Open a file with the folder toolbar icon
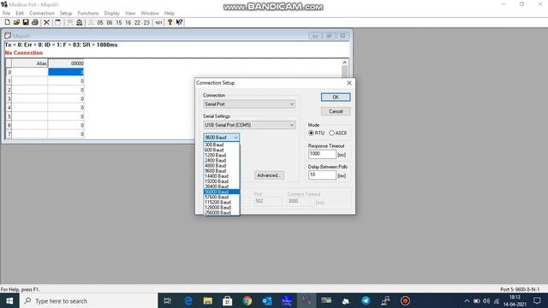 coord(16,22)
